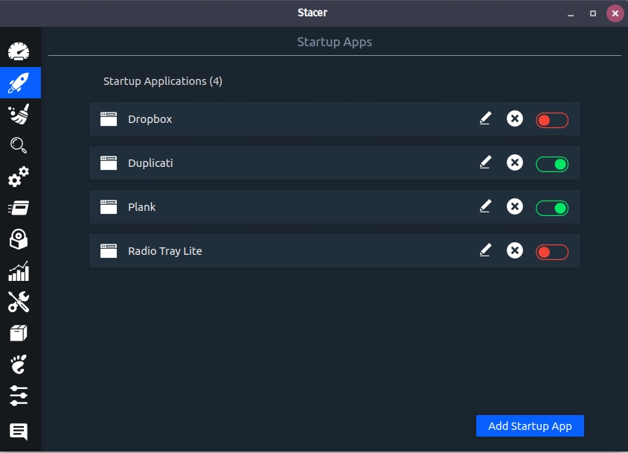Open the Uninstaller disk icon
The image size is (628, 453).
(19, 239)
